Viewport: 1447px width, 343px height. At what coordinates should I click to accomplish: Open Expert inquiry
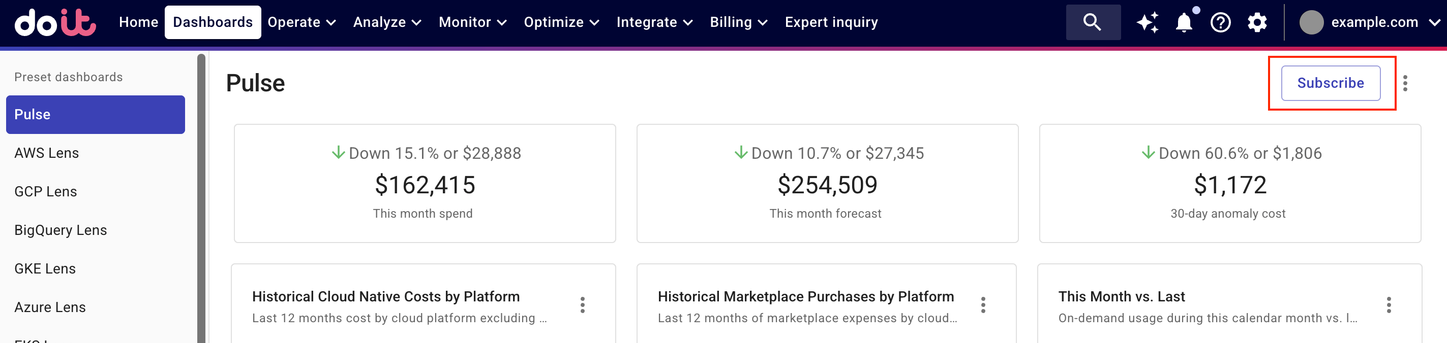click(831, 22)
